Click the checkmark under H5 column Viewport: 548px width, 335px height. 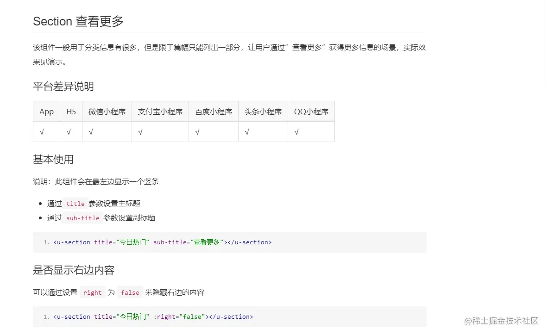tap(69, 132)
